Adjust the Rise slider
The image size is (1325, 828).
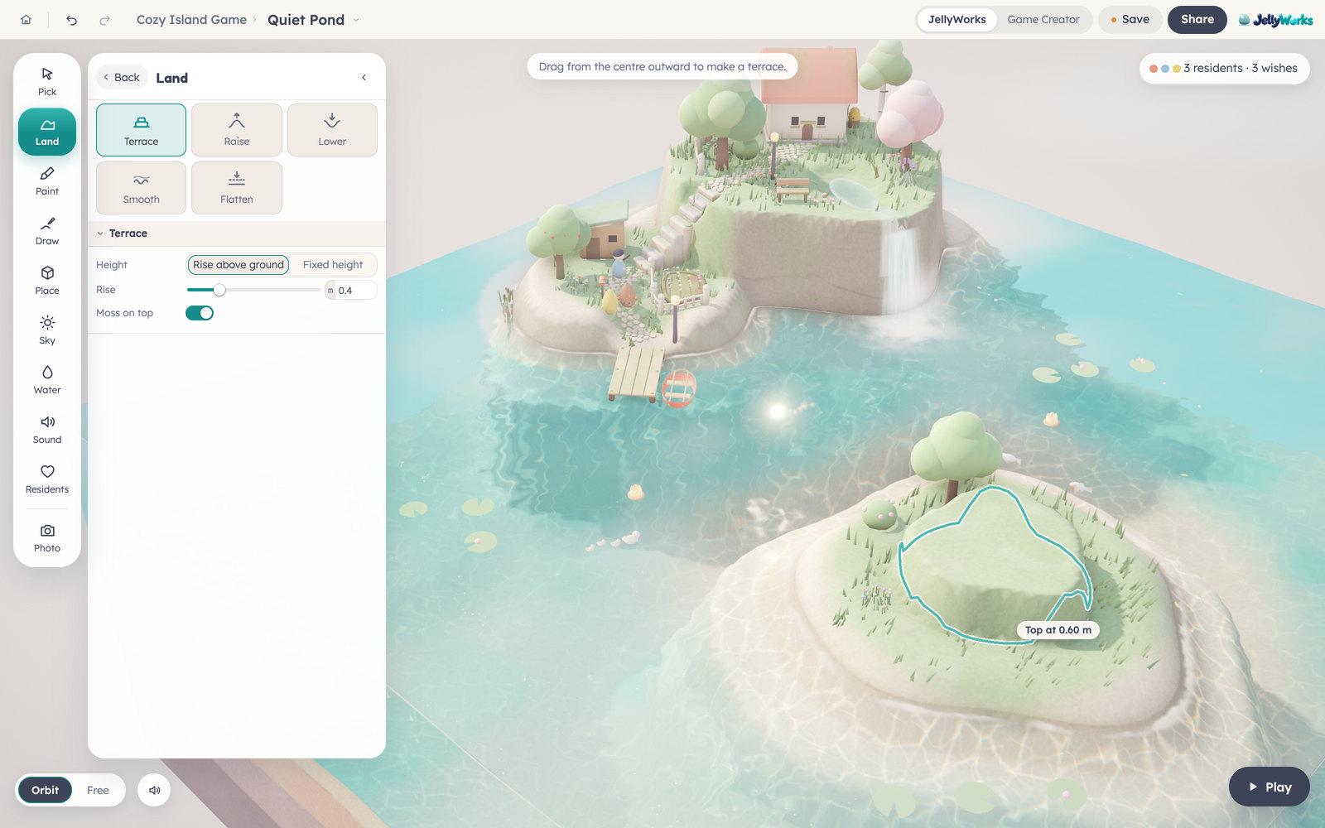pos(253,290)
